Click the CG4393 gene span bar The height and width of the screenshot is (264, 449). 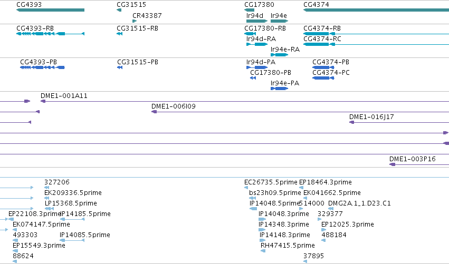click(x=51, y=10)
